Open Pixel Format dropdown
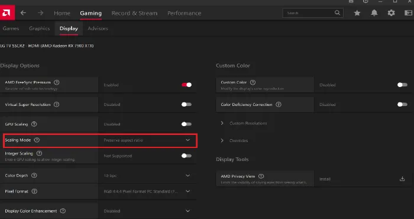 (x=187, y=191)
